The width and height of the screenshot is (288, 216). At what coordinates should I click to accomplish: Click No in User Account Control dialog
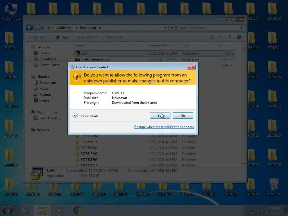pyautogui.click(x=183, y=116)
